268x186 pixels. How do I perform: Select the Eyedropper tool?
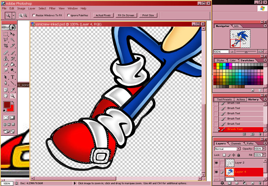pyautogui.click(x=12, y=90)
